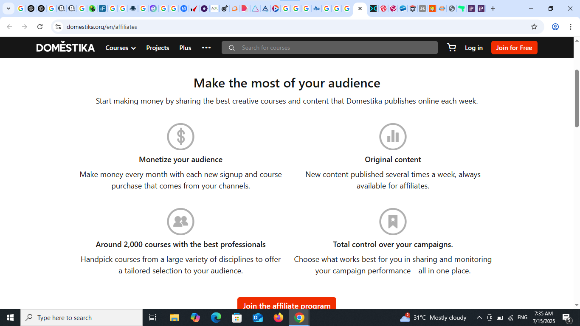
Task: Open the tab search dropdown
Action: tap(8, 8)
